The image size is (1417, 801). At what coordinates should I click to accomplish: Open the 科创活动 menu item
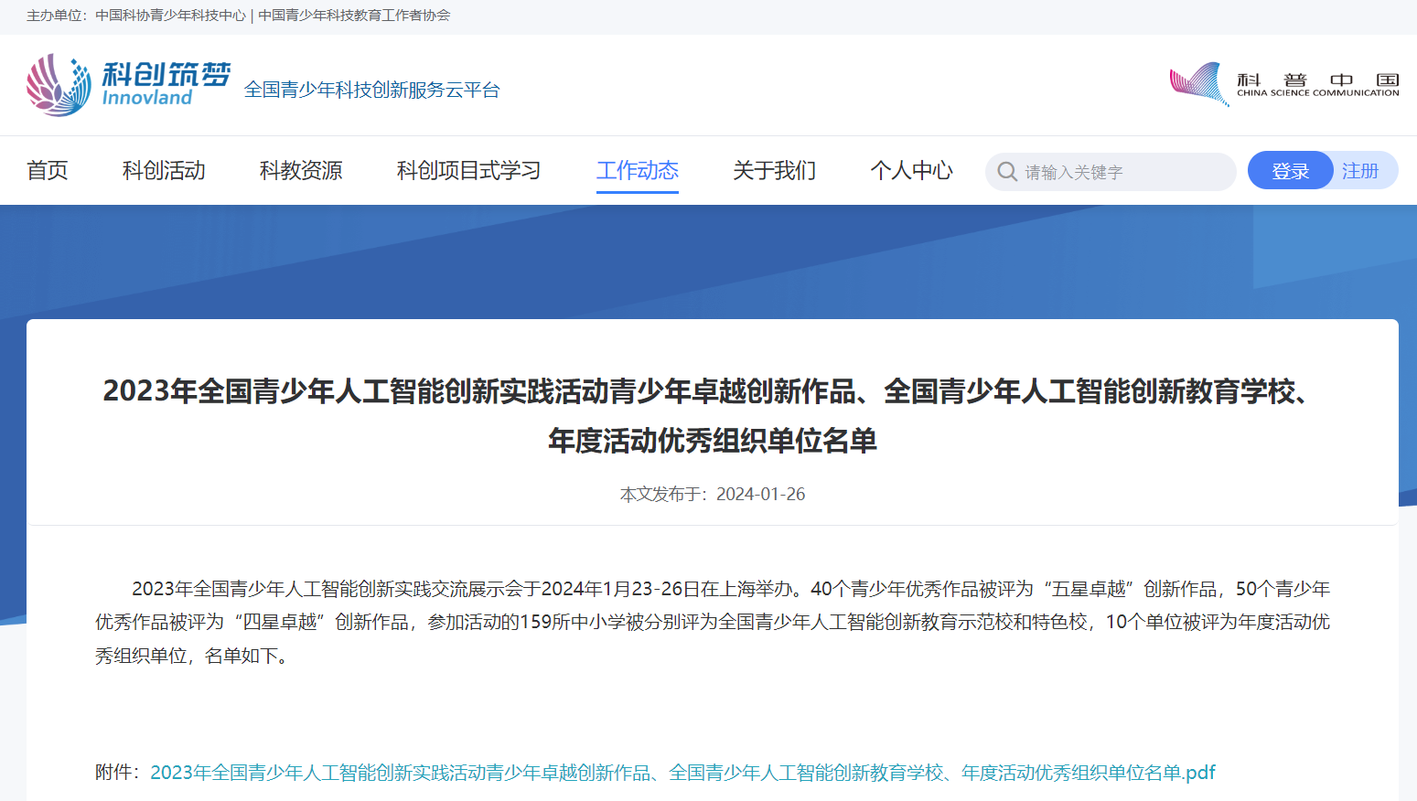point(164,171)
